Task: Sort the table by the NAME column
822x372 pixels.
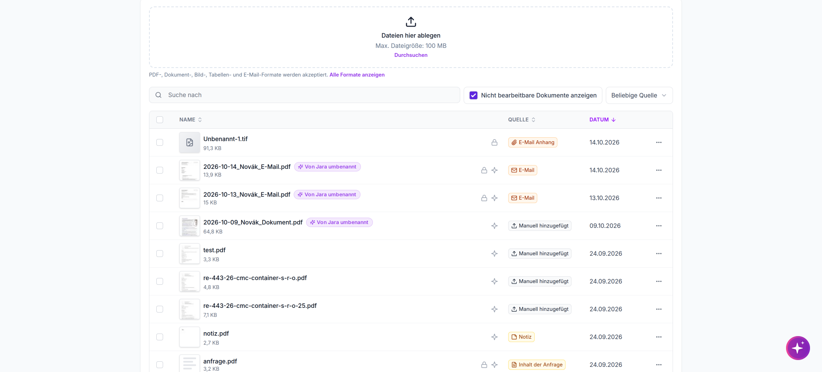Action: pyautogui.click(x=191, y=120)
